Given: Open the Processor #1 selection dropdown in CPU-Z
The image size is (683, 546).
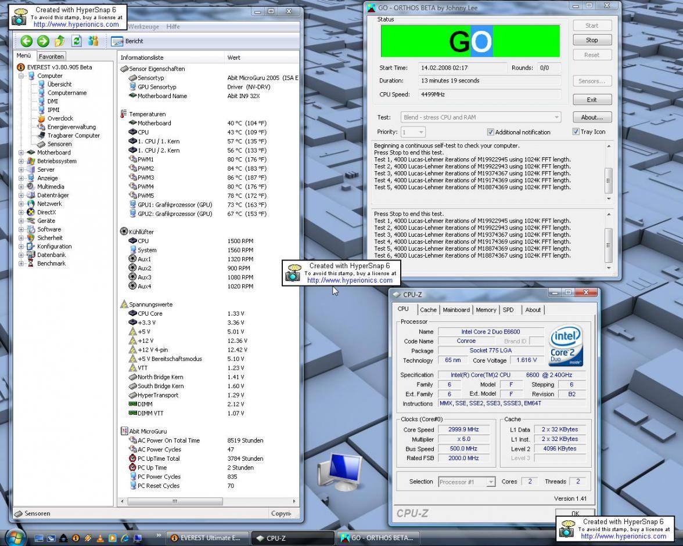Looking at the screenshot, I should [x=466, y=482].
